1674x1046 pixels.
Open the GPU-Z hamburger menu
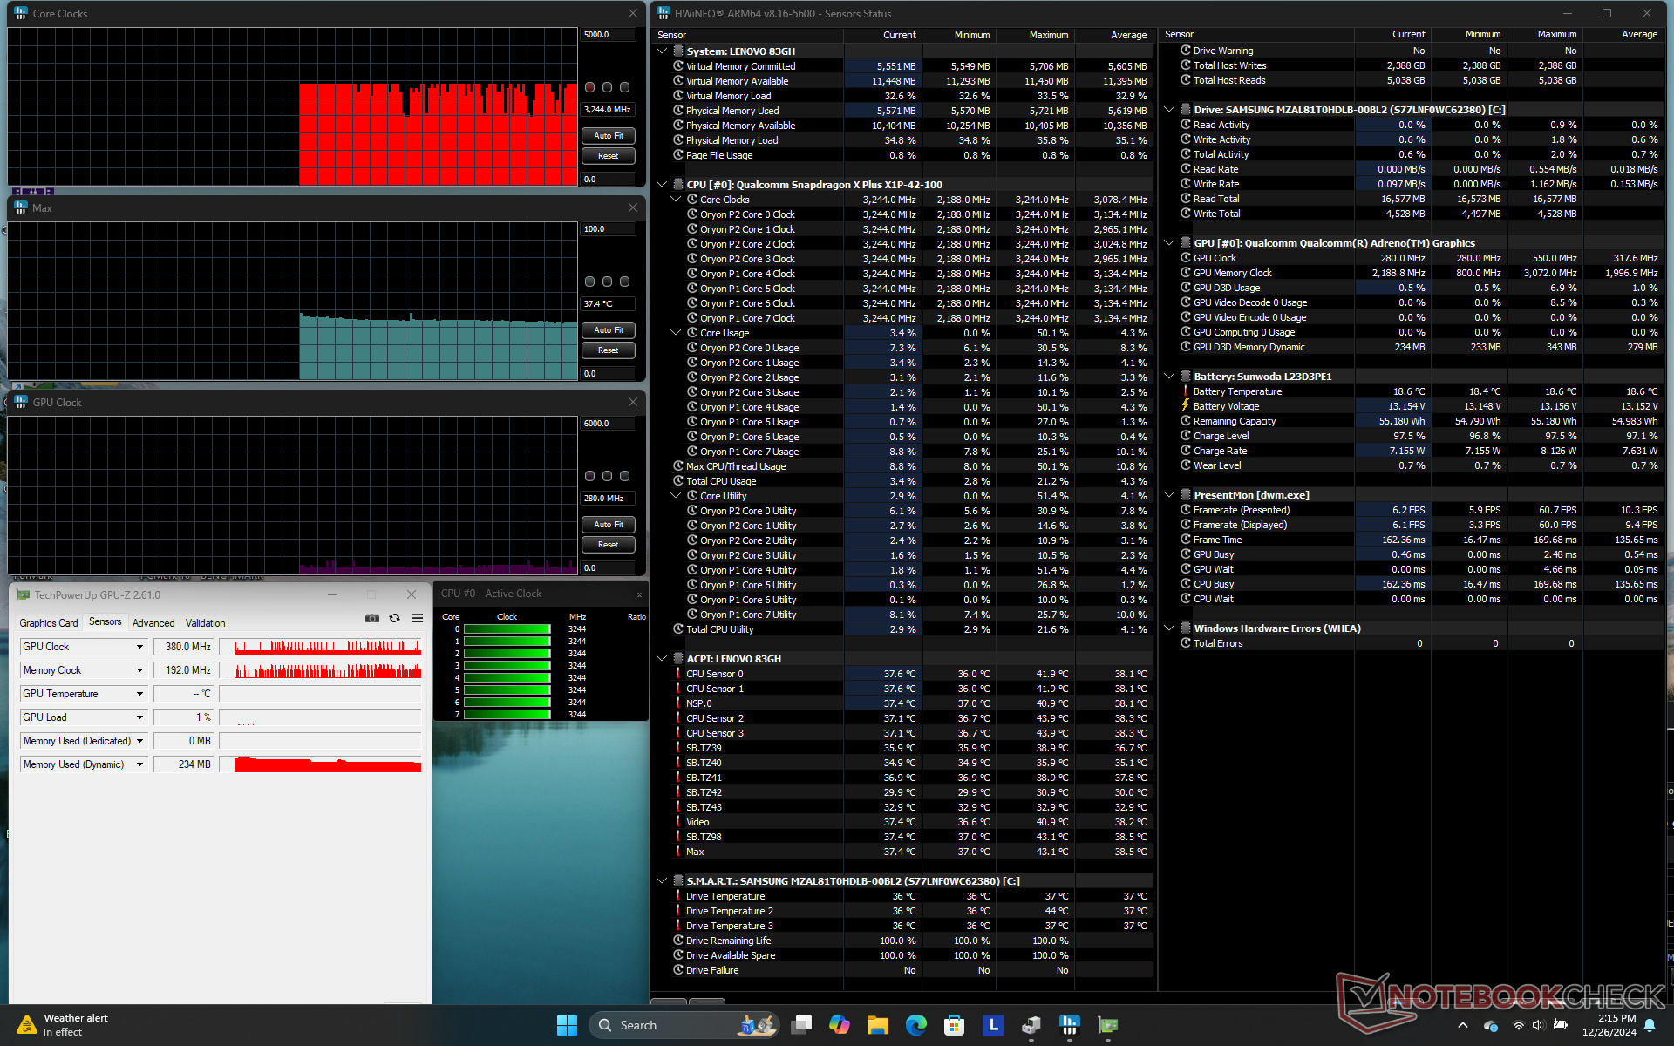[x=417, y=618]
